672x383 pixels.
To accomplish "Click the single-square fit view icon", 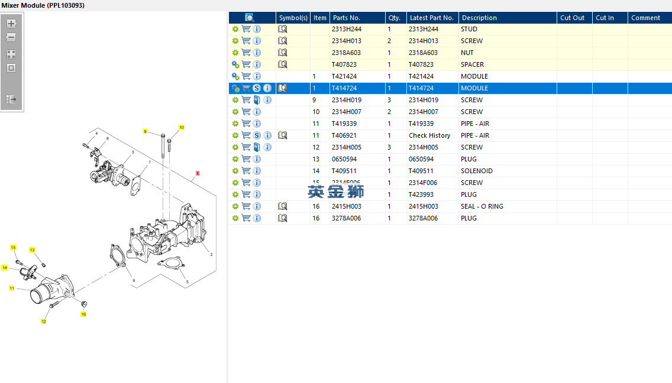I will [11, 68].
